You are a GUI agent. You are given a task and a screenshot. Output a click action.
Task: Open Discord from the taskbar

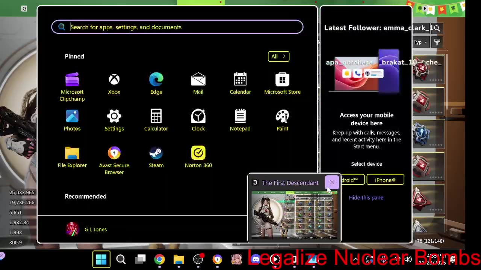pyautogui.click(x=256, y=259)
